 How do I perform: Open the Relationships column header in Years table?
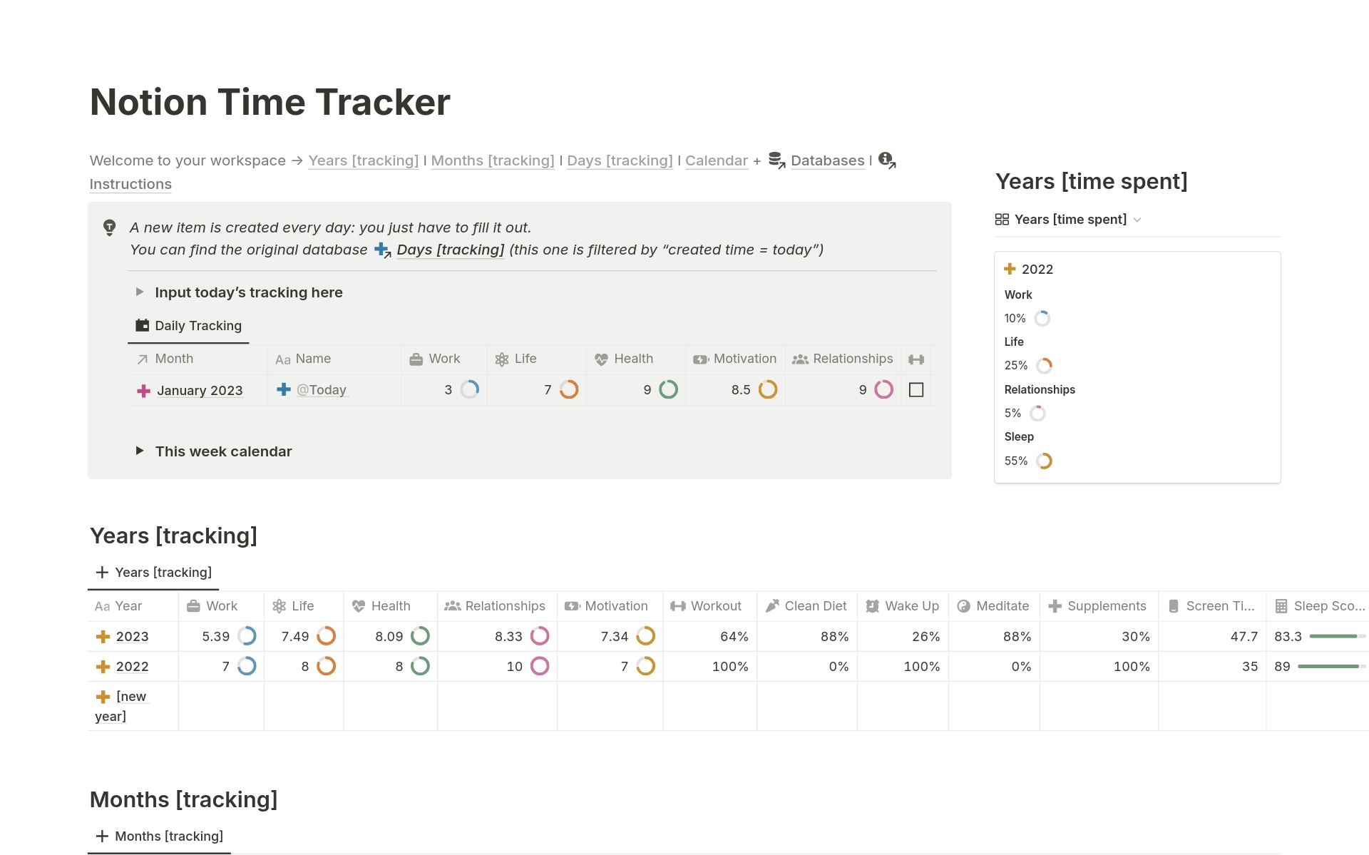(x=497, y=606)
